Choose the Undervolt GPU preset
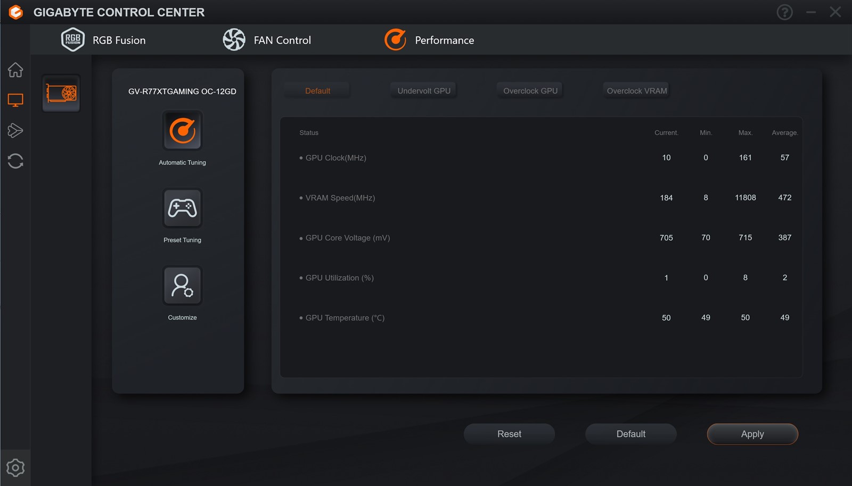This screenshot has height=486, width=852. [x=424, y=91]
